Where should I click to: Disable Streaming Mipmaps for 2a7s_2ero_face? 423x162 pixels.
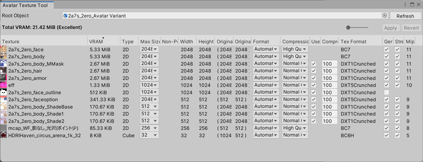[397, 49]
